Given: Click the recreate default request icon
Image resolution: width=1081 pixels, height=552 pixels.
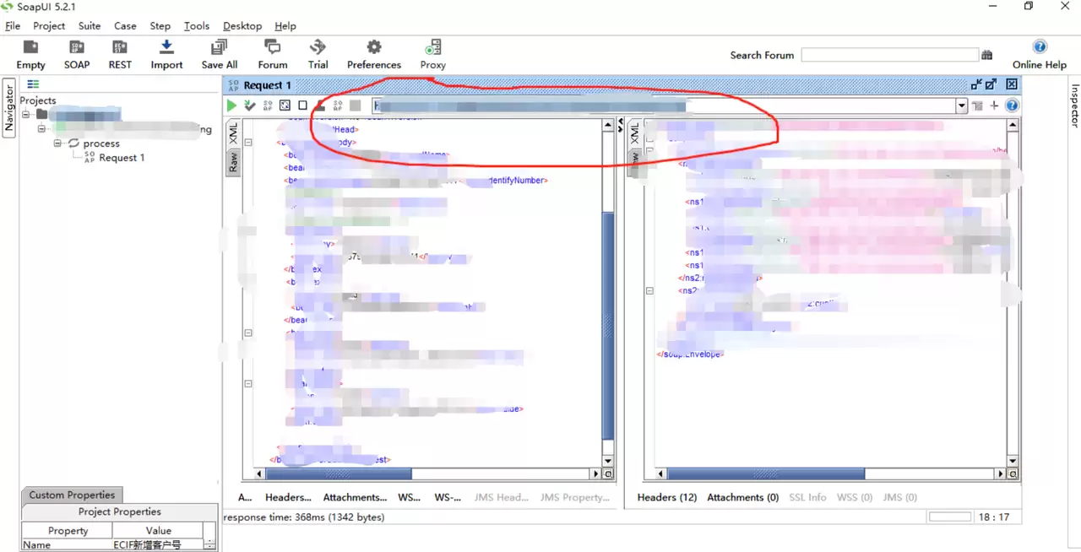Looking at the screenshot, I should (x=285, y=106).
